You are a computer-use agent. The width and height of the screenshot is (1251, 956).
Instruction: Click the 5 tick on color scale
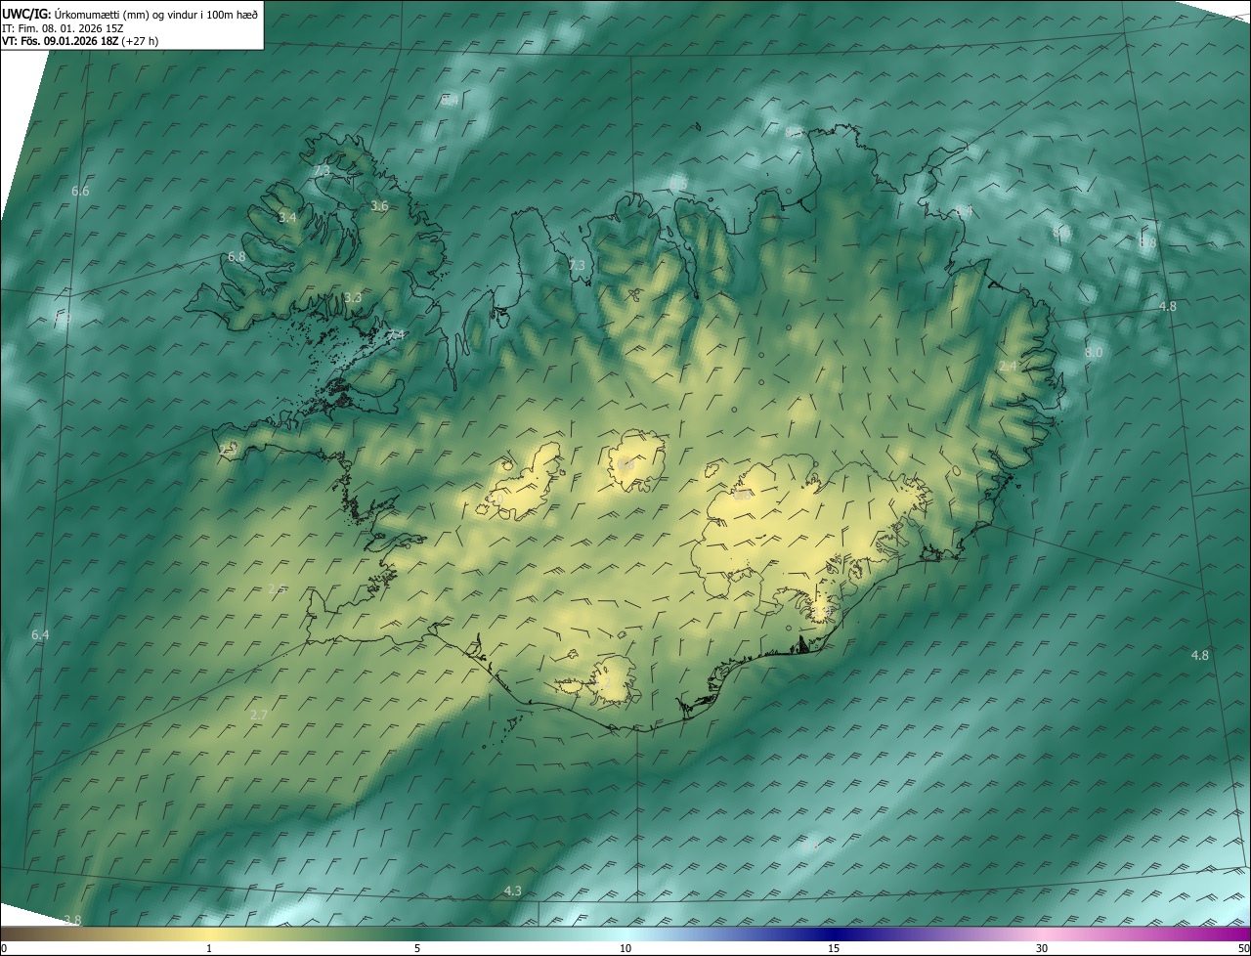(x=417, y=948)
